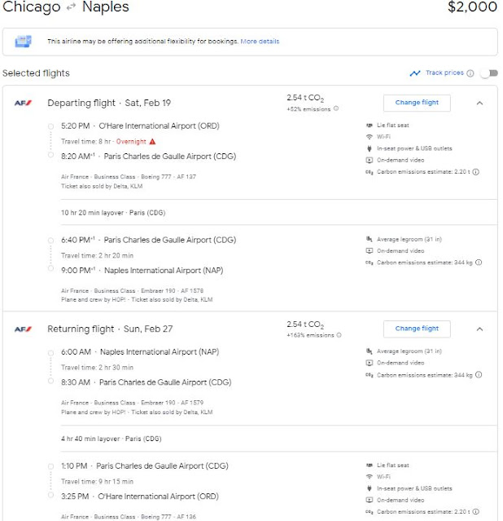This screenshot has height=521, width=503.
Task: Click the Air France logo on departing flight
Action: 23,103
